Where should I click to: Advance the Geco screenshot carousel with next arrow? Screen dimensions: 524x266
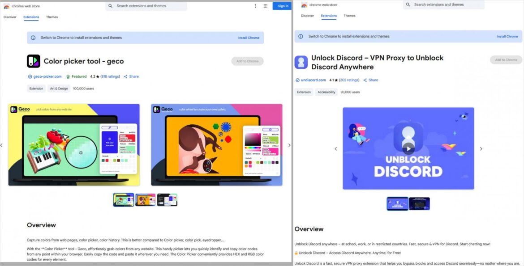pyautogui.click(x=289, y=145)
